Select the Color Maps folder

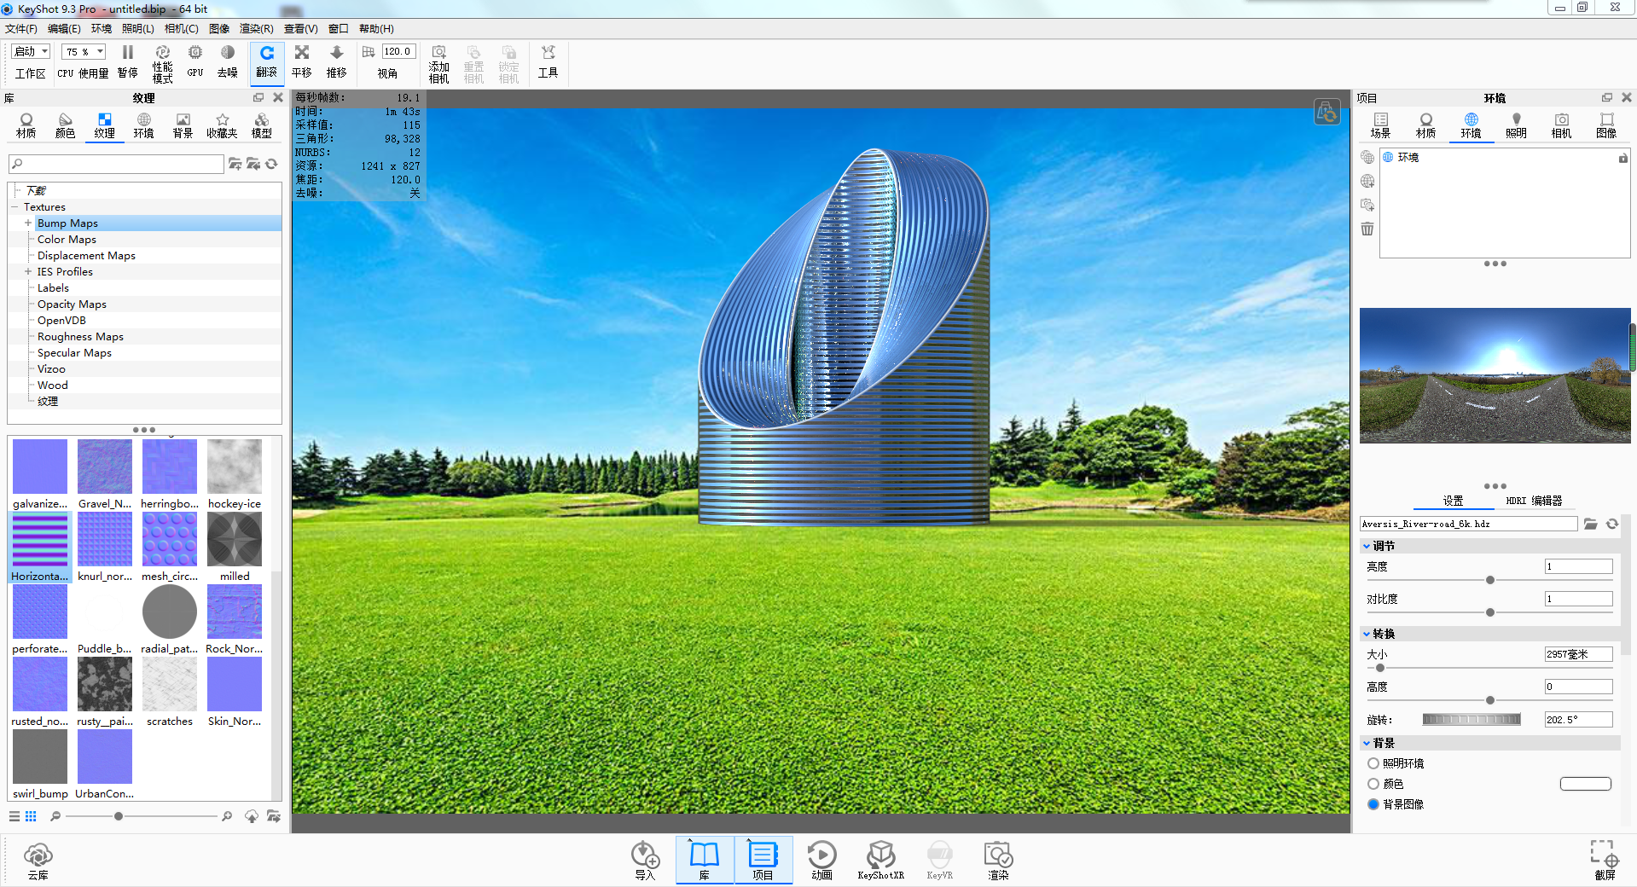(67, 240)
